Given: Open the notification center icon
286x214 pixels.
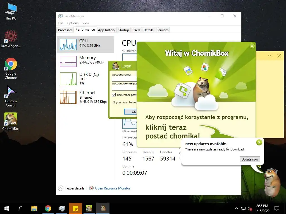Looking at the screenshot, I should [x=277, y=208].
